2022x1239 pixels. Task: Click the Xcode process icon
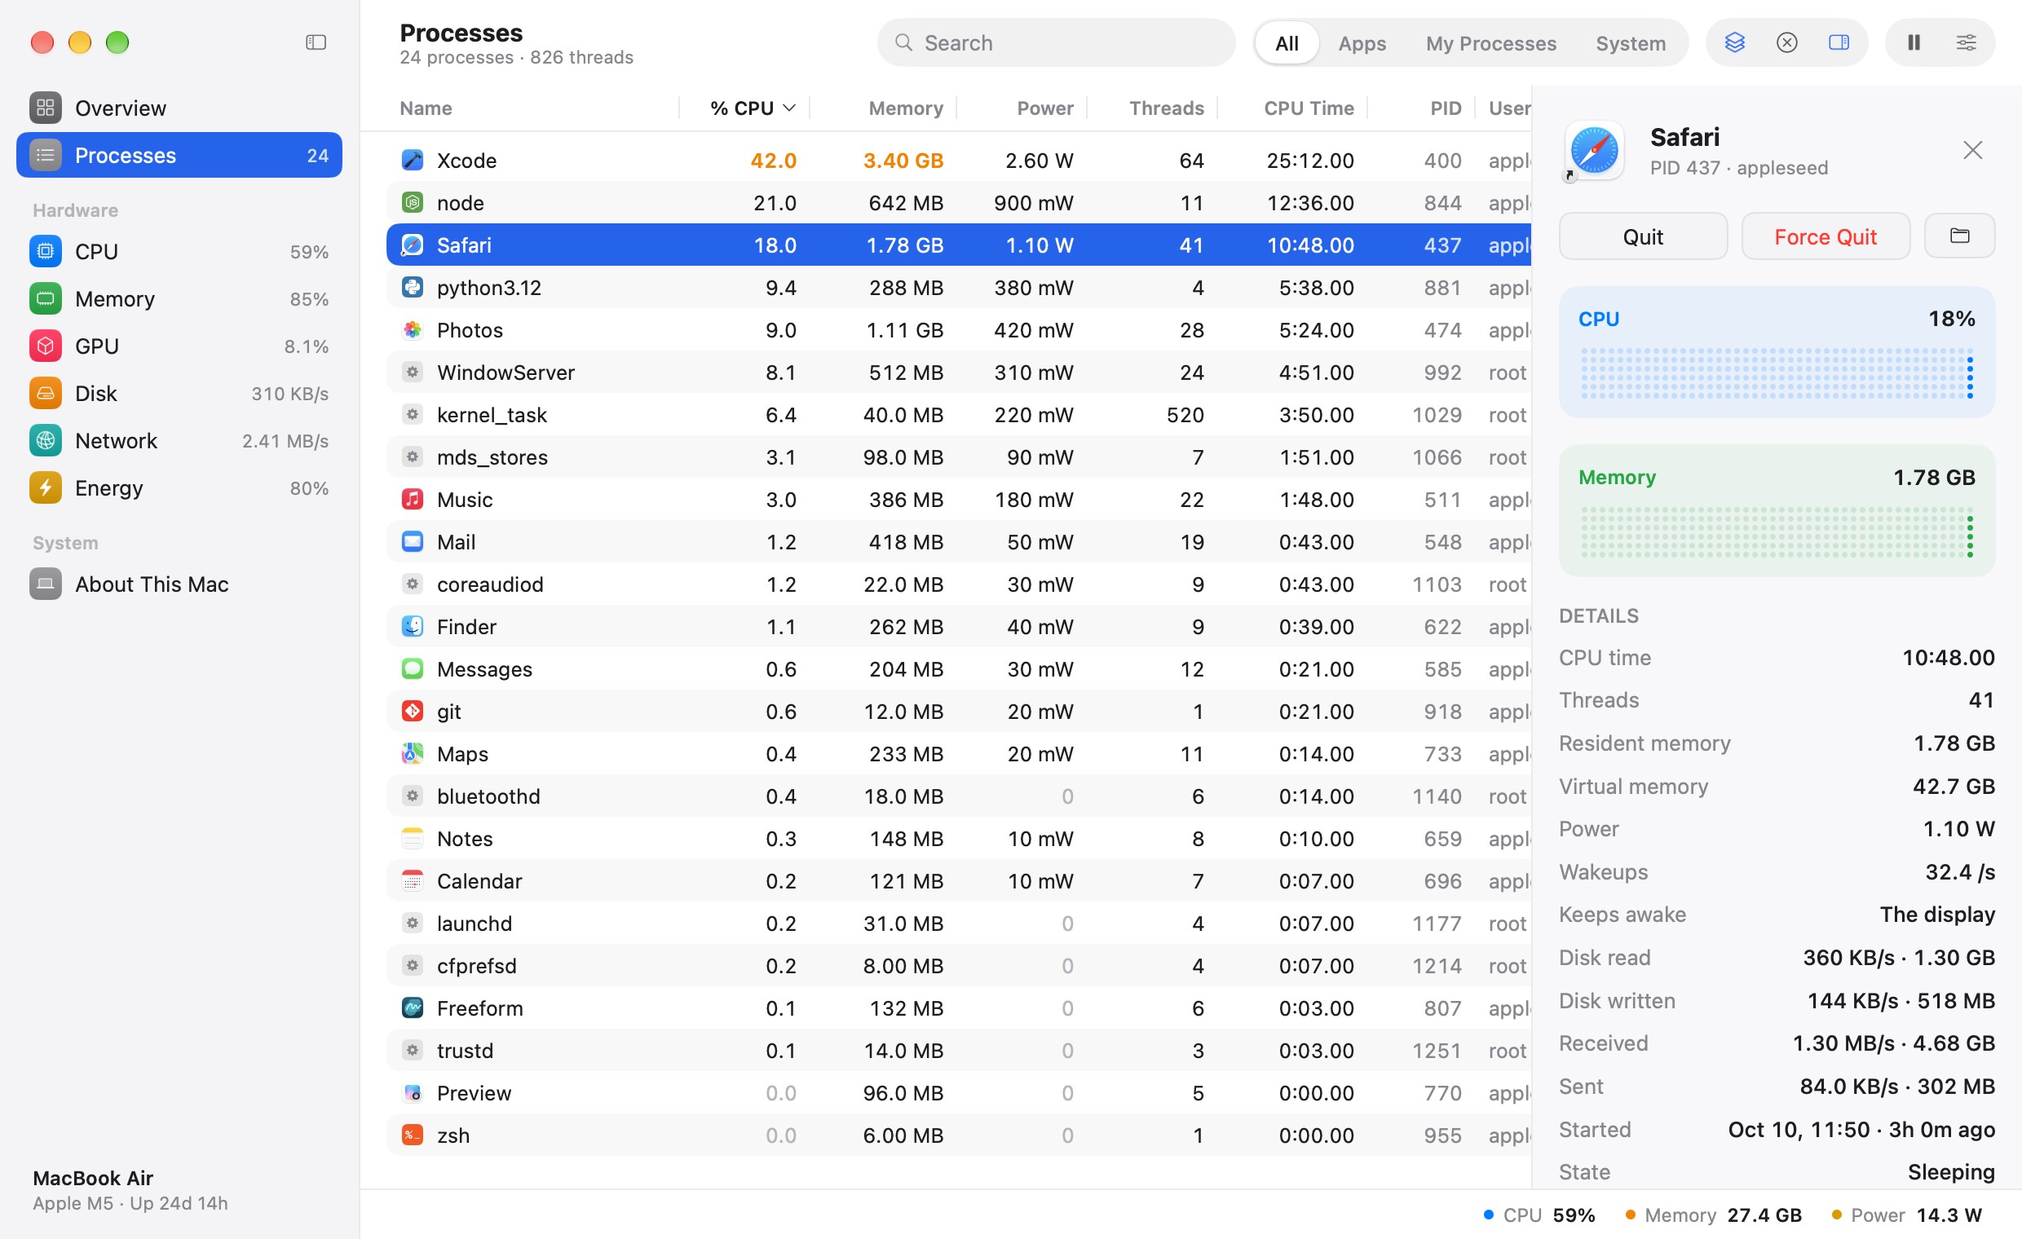point(412,160)
